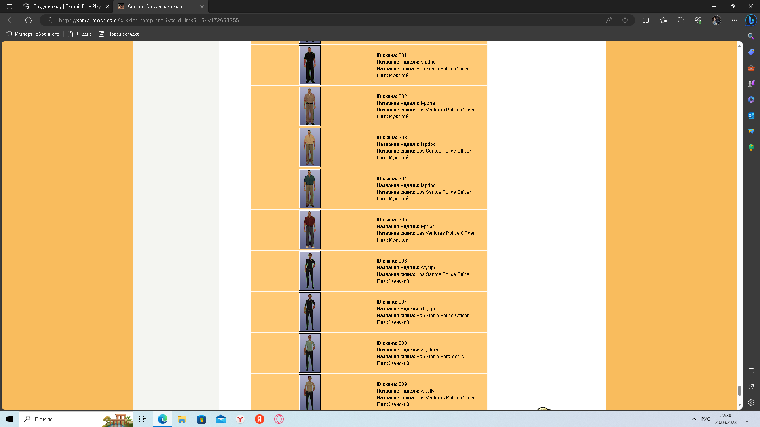Open sidebar Outlook icon

751,115
